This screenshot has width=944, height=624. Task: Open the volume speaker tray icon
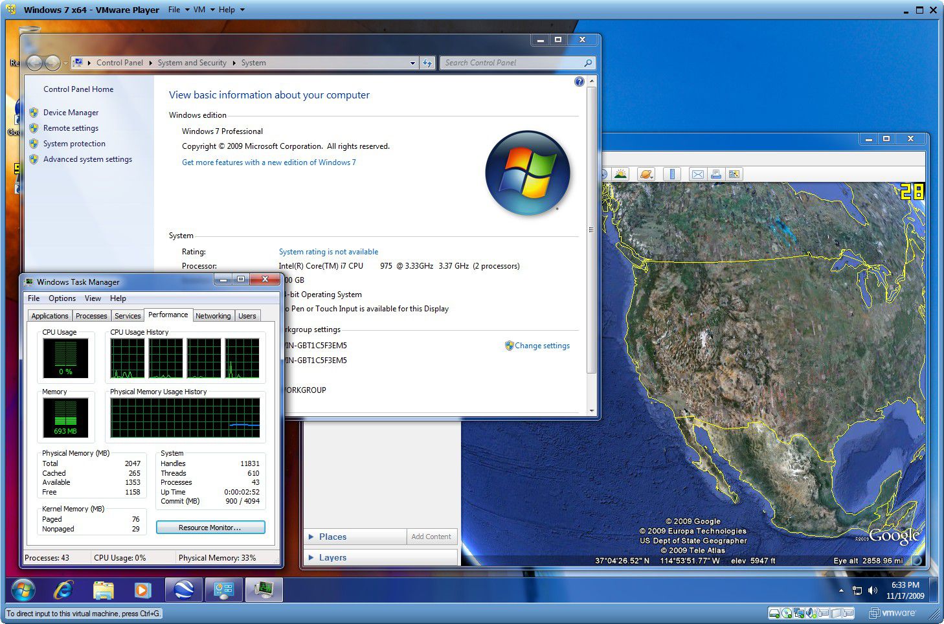[x=873, y=590]
